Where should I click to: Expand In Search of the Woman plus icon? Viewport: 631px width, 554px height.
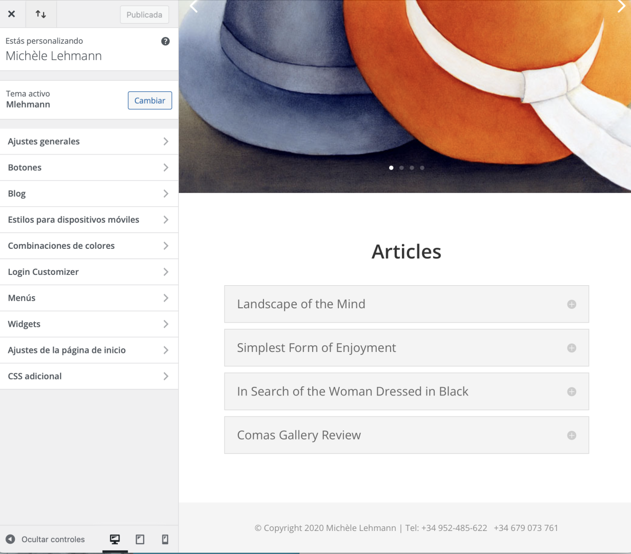coord(572,392)
